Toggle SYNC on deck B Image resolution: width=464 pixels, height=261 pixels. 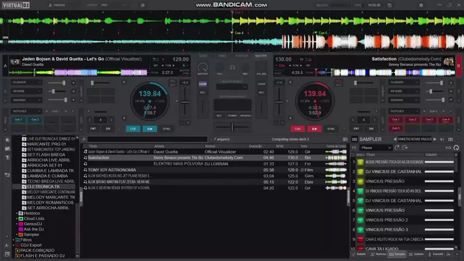(331, 129)
